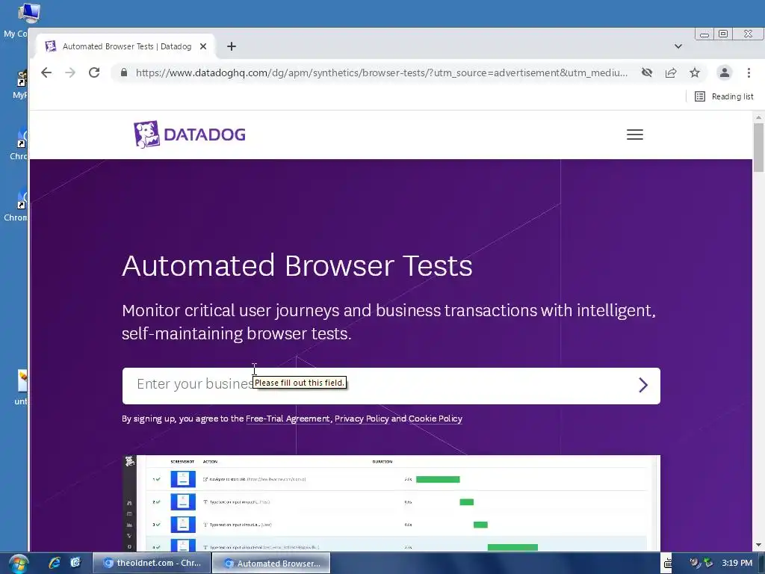Open the Privacy Policy link
The image size is (765, 574).
pos(362,419)
